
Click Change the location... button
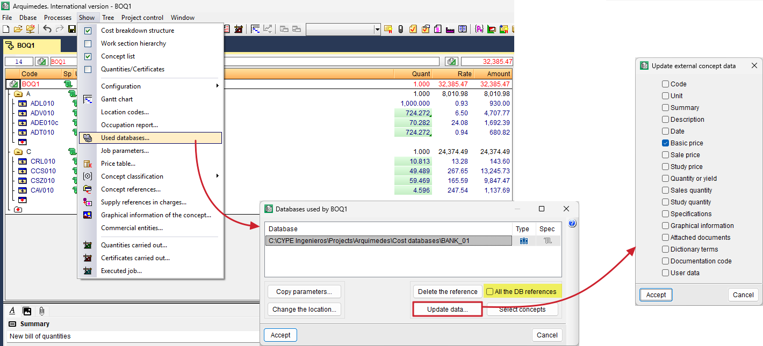click(x=304, y=309)
